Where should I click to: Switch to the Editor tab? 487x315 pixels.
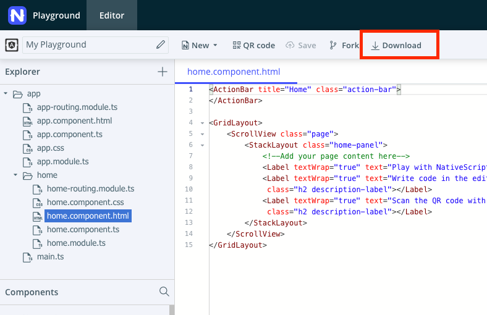pos(112,15)
